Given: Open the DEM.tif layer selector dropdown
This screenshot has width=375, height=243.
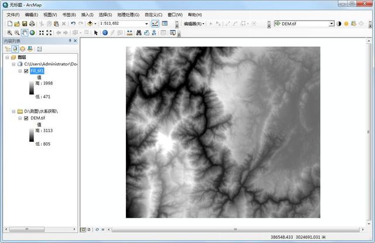Looking at the screenshot, I should click(331, 23).
